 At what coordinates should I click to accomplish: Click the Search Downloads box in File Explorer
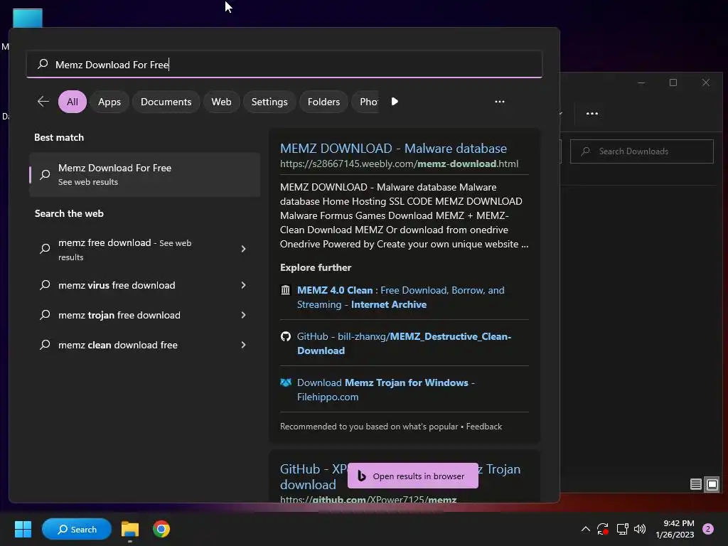(x=642, y=151)
